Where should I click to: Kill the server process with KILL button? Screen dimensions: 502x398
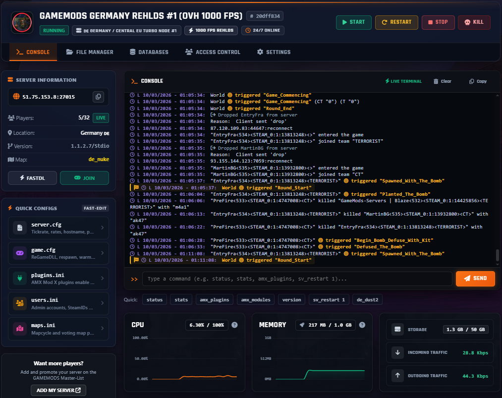474,22
